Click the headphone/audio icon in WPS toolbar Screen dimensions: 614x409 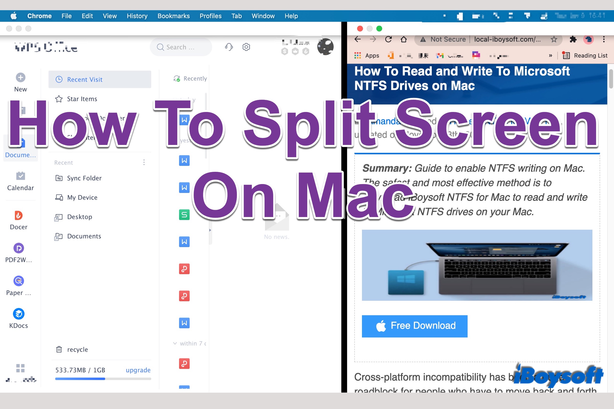[228, 47]
